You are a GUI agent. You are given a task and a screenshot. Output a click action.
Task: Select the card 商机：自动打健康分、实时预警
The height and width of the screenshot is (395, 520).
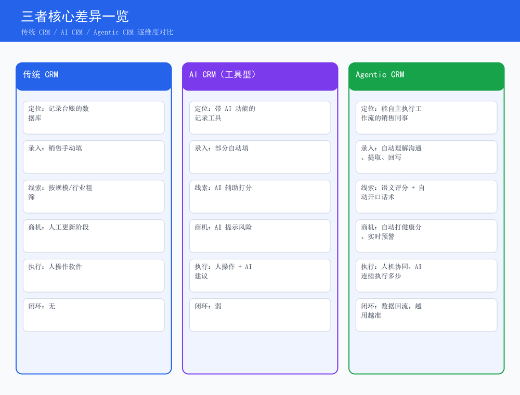click(x=426, y=236)
